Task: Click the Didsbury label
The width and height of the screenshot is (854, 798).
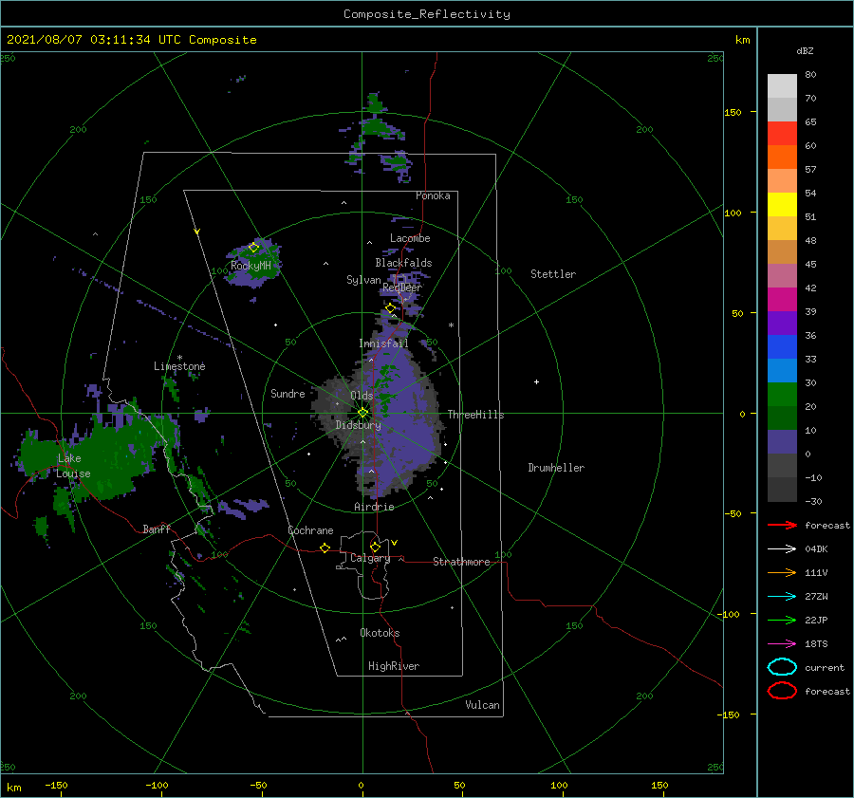Action: click(x=359, y=425)
